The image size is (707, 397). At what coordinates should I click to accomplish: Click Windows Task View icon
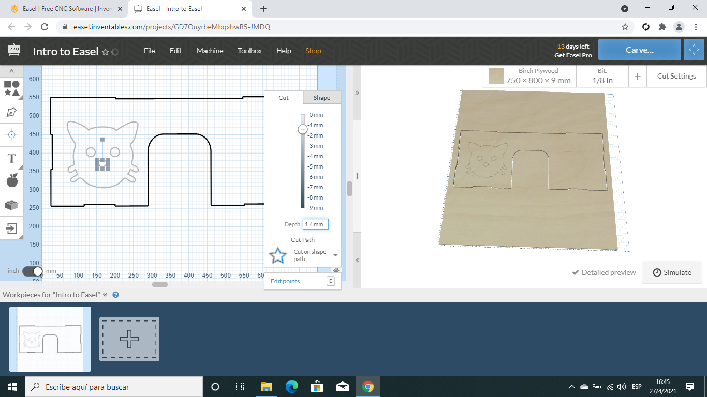pos(240,387)
